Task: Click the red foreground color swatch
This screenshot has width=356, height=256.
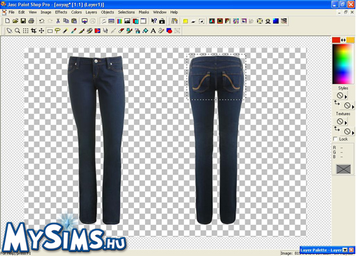Action: (336, 40)
